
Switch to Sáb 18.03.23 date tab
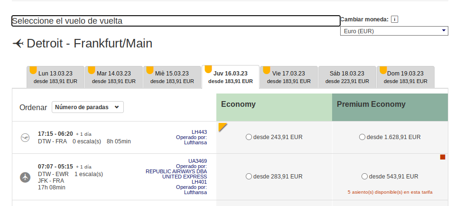[x=347, y=77]
